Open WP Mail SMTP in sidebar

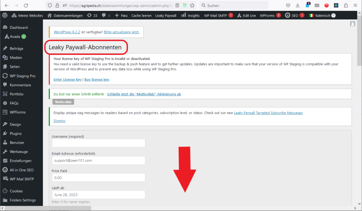coord(22,179)
